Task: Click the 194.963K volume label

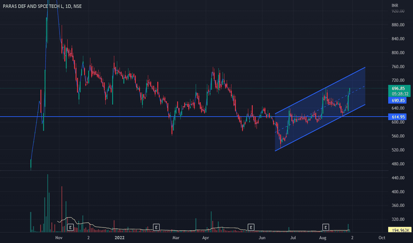Action: coord(400,230)
